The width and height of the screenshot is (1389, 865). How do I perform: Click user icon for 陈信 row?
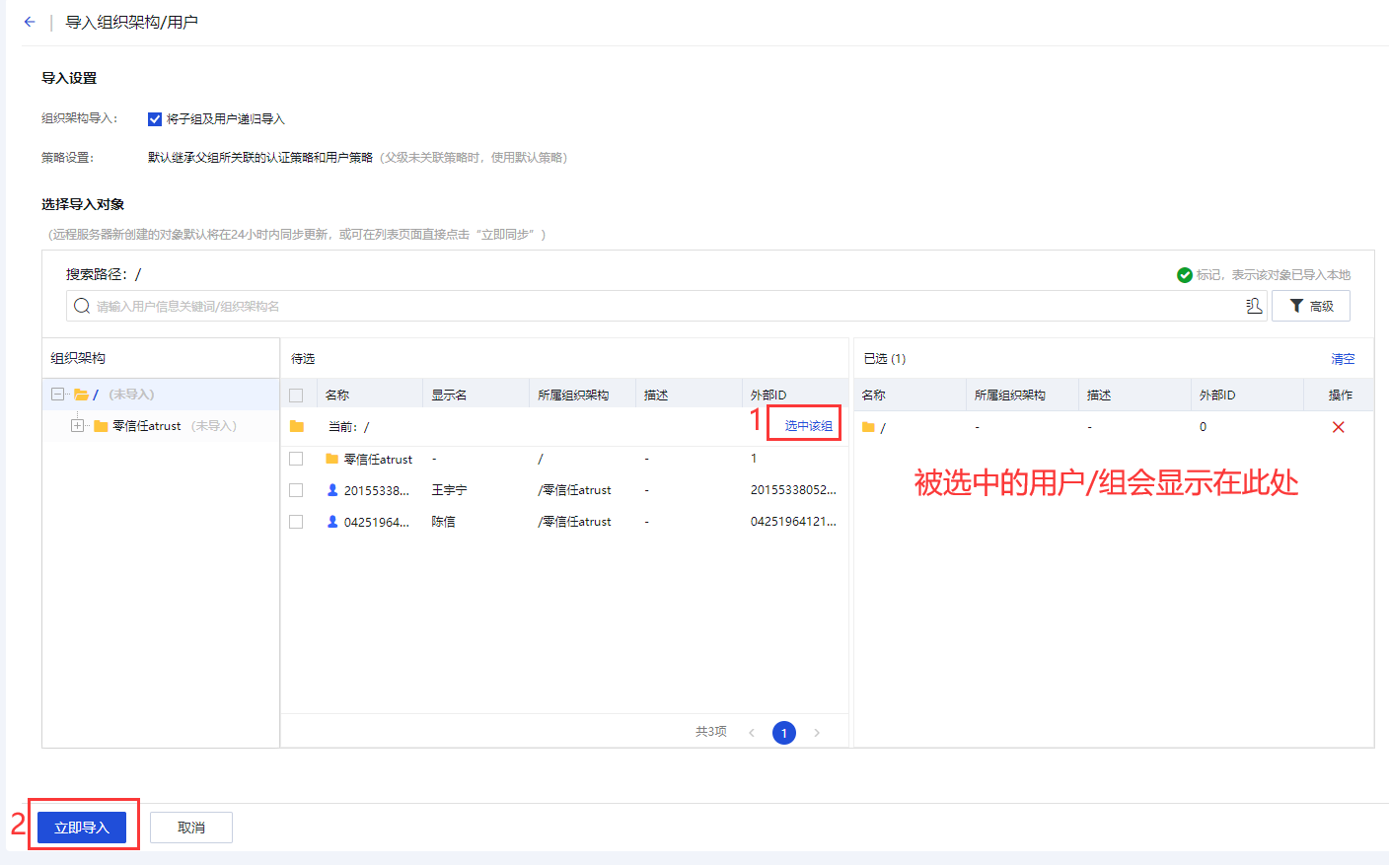coord(332,522)
